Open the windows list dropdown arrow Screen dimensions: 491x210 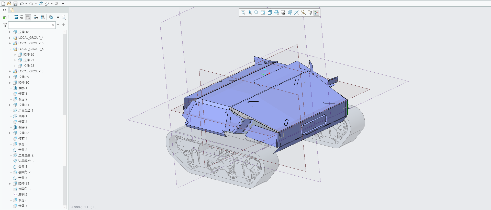tap(52, 4)
